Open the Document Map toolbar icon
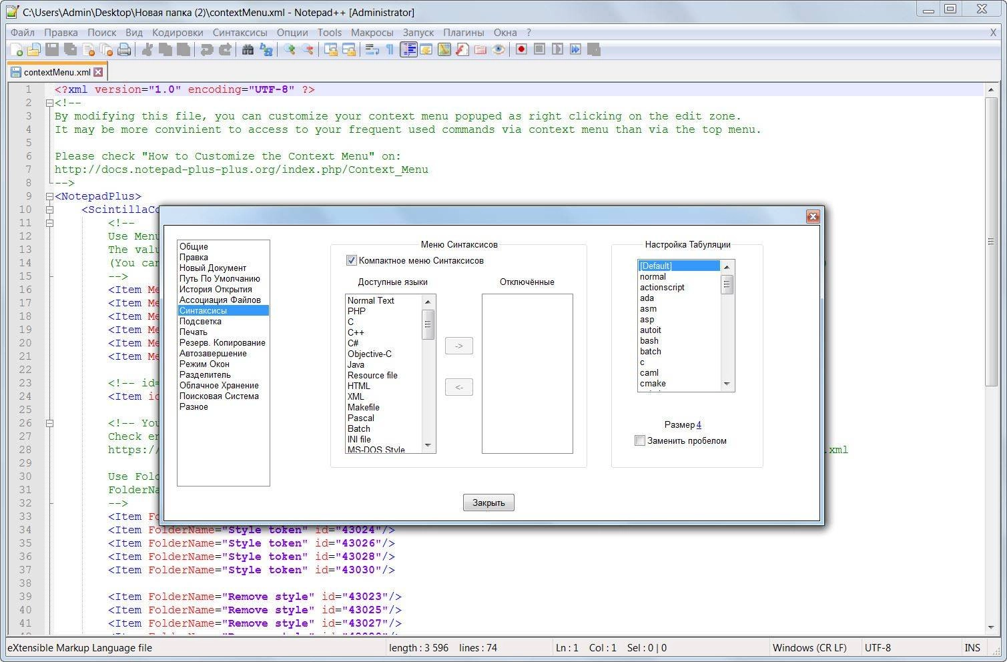This screenshot has width=1007, height=662. [x=444, y=49]
